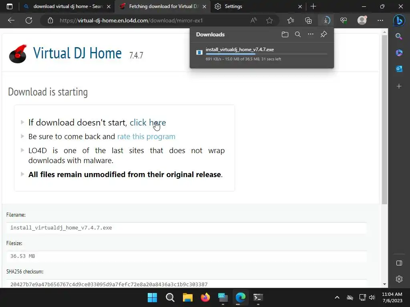Open Bing Chat sidebar button

(x=399, y=21)
